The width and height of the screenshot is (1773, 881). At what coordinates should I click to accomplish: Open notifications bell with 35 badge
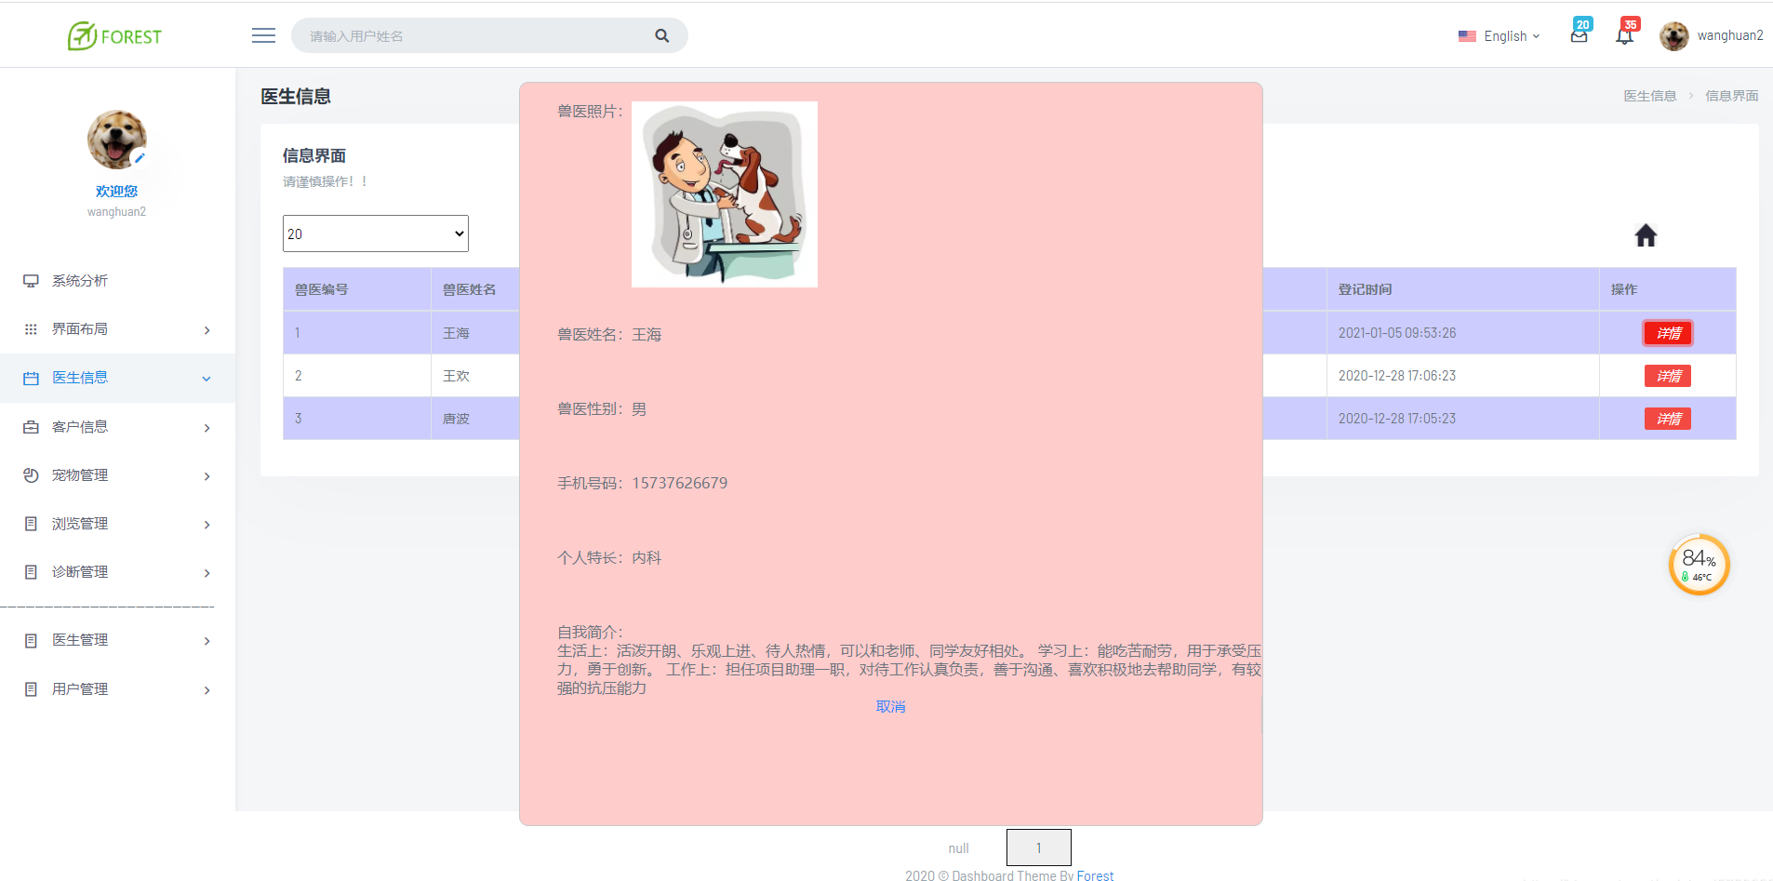click(1625, 34)
